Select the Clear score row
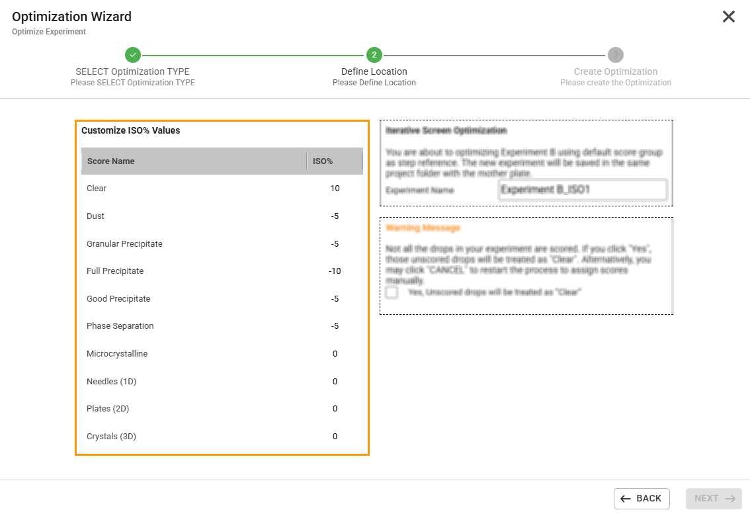750x514 pixels. (x=198, y=188)
